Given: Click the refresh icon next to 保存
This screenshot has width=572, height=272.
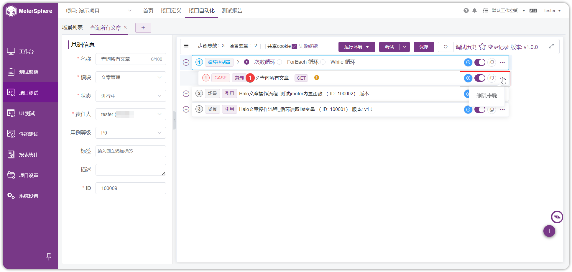Looking at the screenshot, I should (x=446, y=47).
